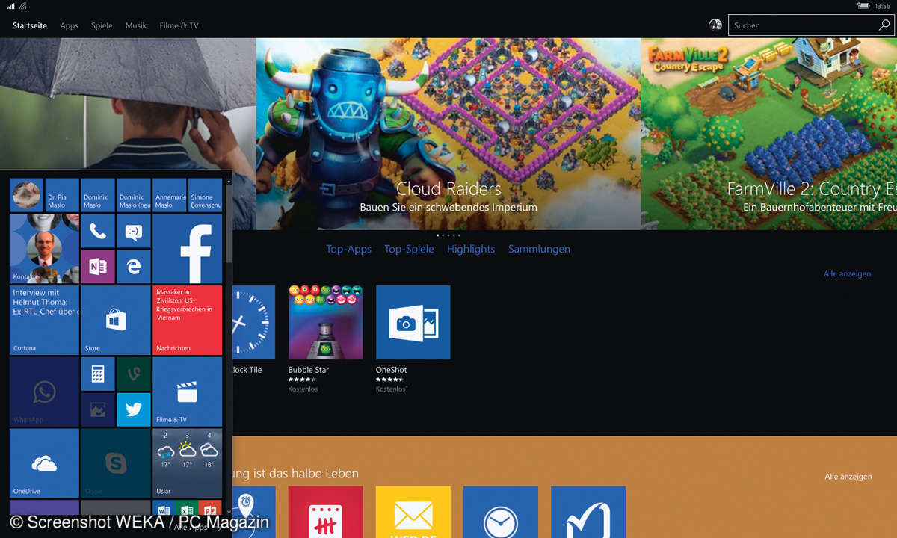Open the Cortana news tile

pyautogui.click(x=44, y=320)
